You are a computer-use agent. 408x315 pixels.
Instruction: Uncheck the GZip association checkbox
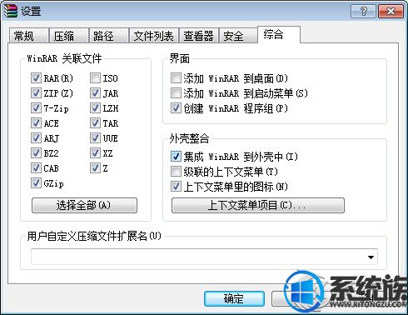click(x=36, y=183)
